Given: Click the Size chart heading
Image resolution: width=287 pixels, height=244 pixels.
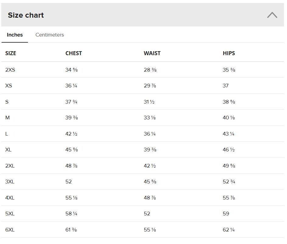Looking at the screenshot, I should tap(26, 15).
